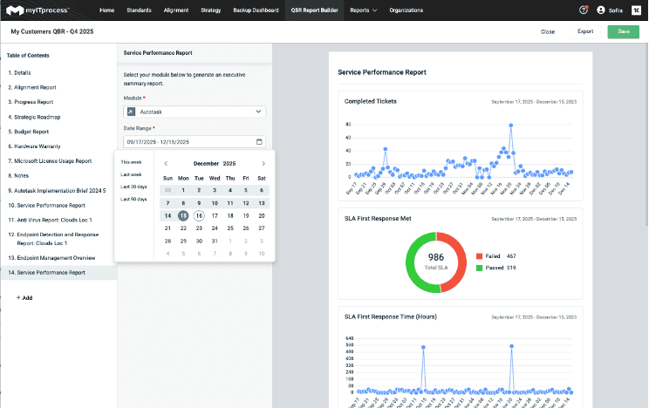Image resolution: width=649 pixels, height=408 pixels.
Task: Open the QBR Report Builder tab
Action: (x=314, y=10)
